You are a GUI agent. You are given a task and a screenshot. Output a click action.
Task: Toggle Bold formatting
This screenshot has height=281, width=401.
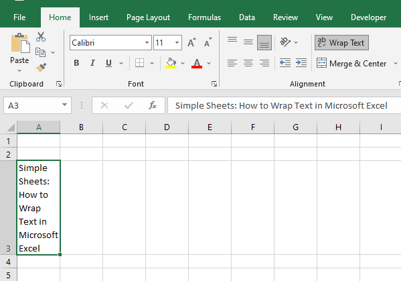[76, 63]
